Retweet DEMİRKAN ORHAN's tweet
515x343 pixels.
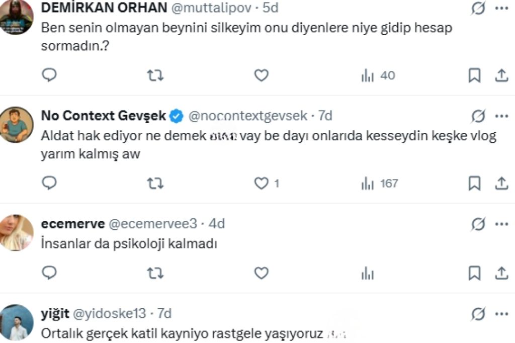click(x=155, y=75)
